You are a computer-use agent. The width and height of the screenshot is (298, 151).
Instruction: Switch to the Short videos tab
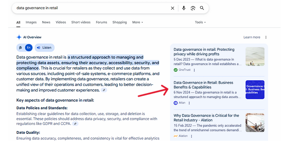pyautogui.click(x=81, y=22)
